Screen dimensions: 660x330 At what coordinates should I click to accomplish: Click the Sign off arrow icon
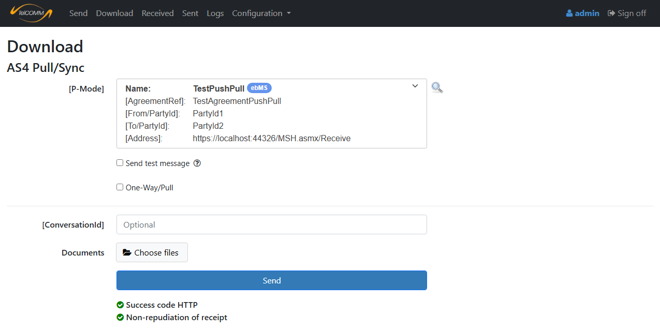611,13
